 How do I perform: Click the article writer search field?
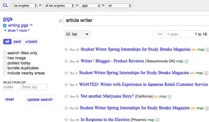click(x=136, y=20)
